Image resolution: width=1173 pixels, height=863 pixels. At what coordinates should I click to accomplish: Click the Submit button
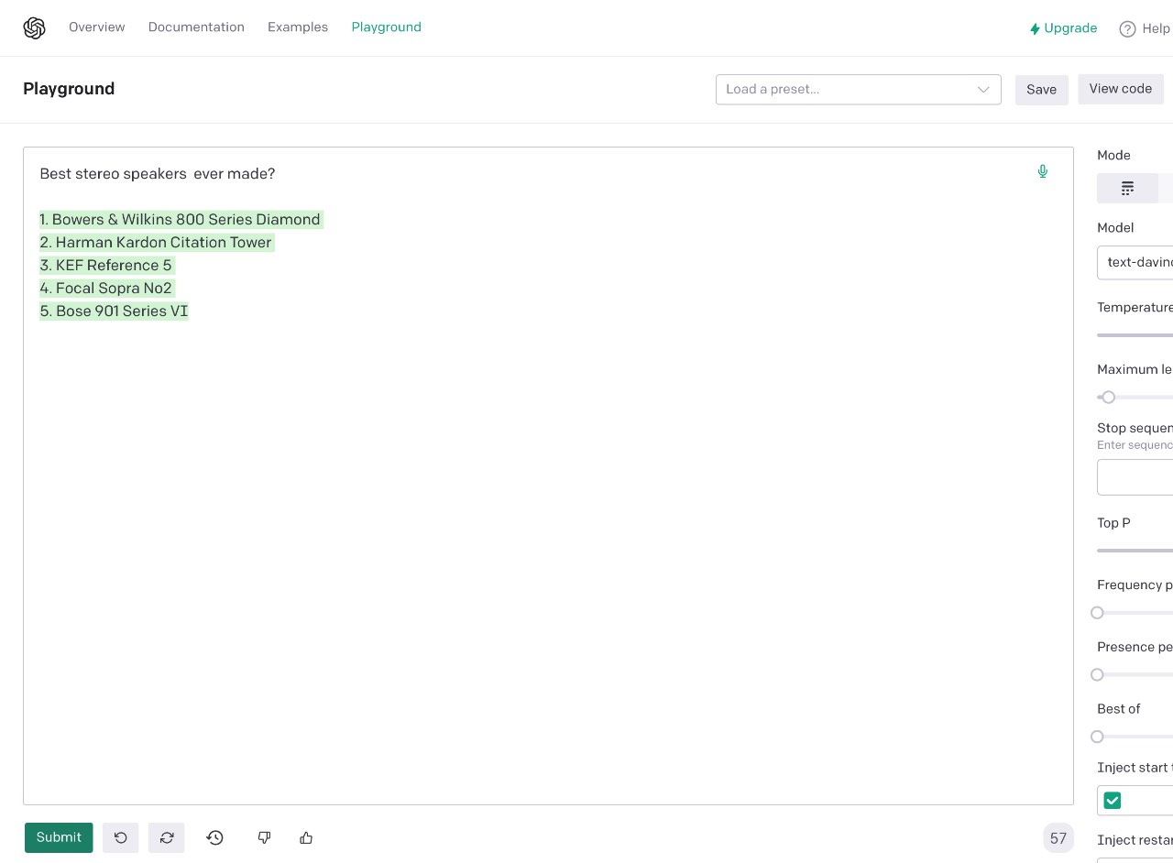point(59,837)
